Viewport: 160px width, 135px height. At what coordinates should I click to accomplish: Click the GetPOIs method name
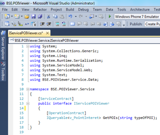[x=110, y=118]
